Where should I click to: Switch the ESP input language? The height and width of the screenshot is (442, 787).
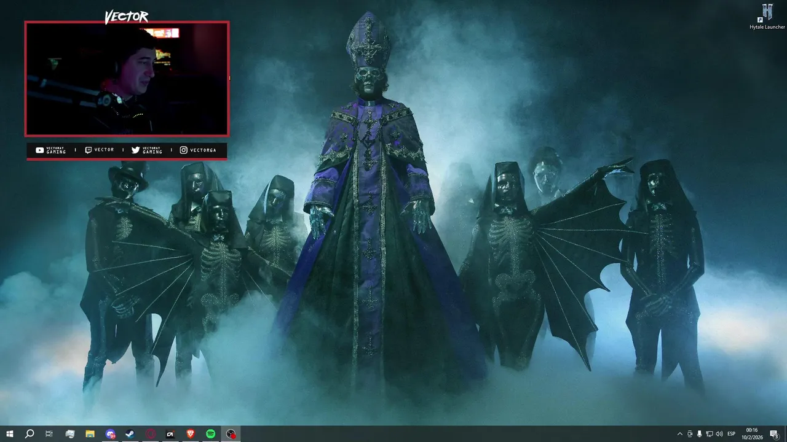click(x=731, y=434)
